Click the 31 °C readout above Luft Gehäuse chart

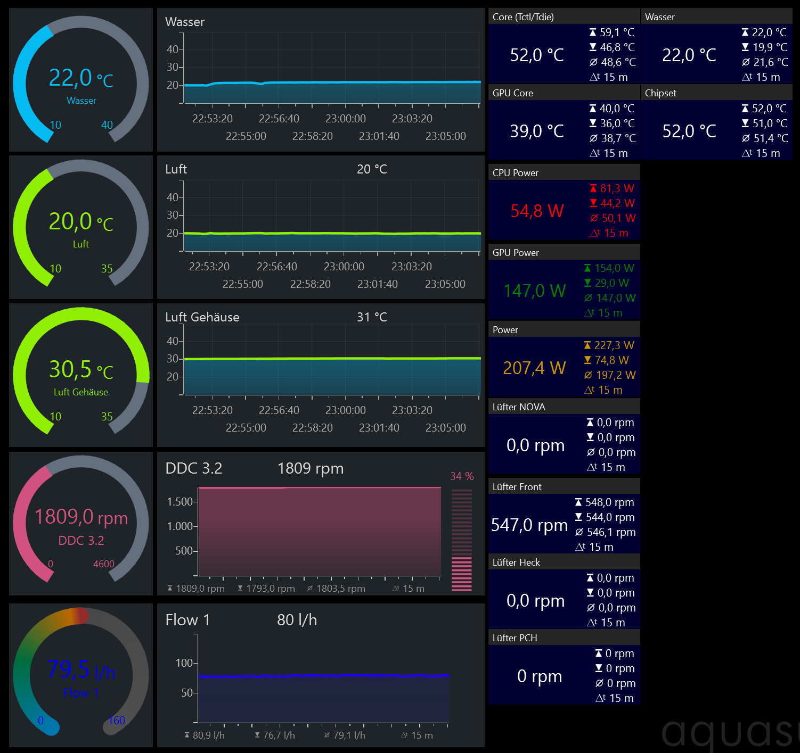coord(372,317)
